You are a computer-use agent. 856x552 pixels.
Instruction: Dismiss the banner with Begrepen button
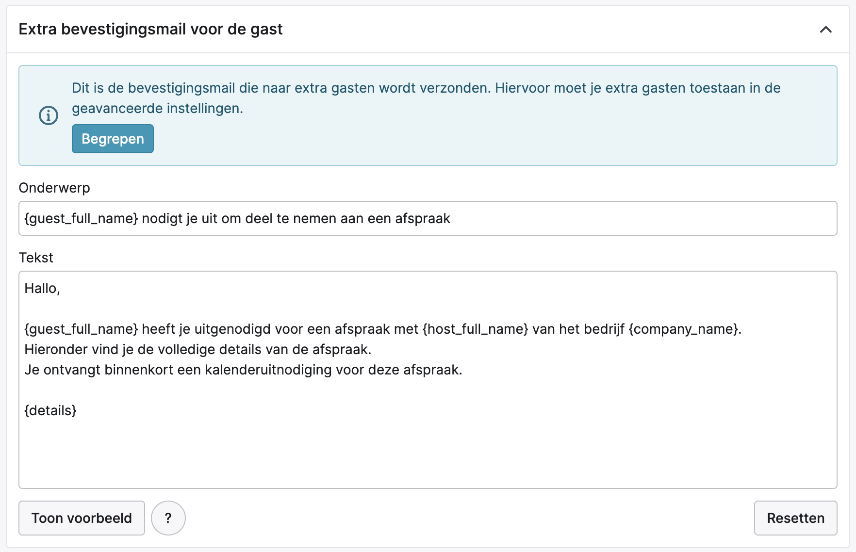coord(113,139)
